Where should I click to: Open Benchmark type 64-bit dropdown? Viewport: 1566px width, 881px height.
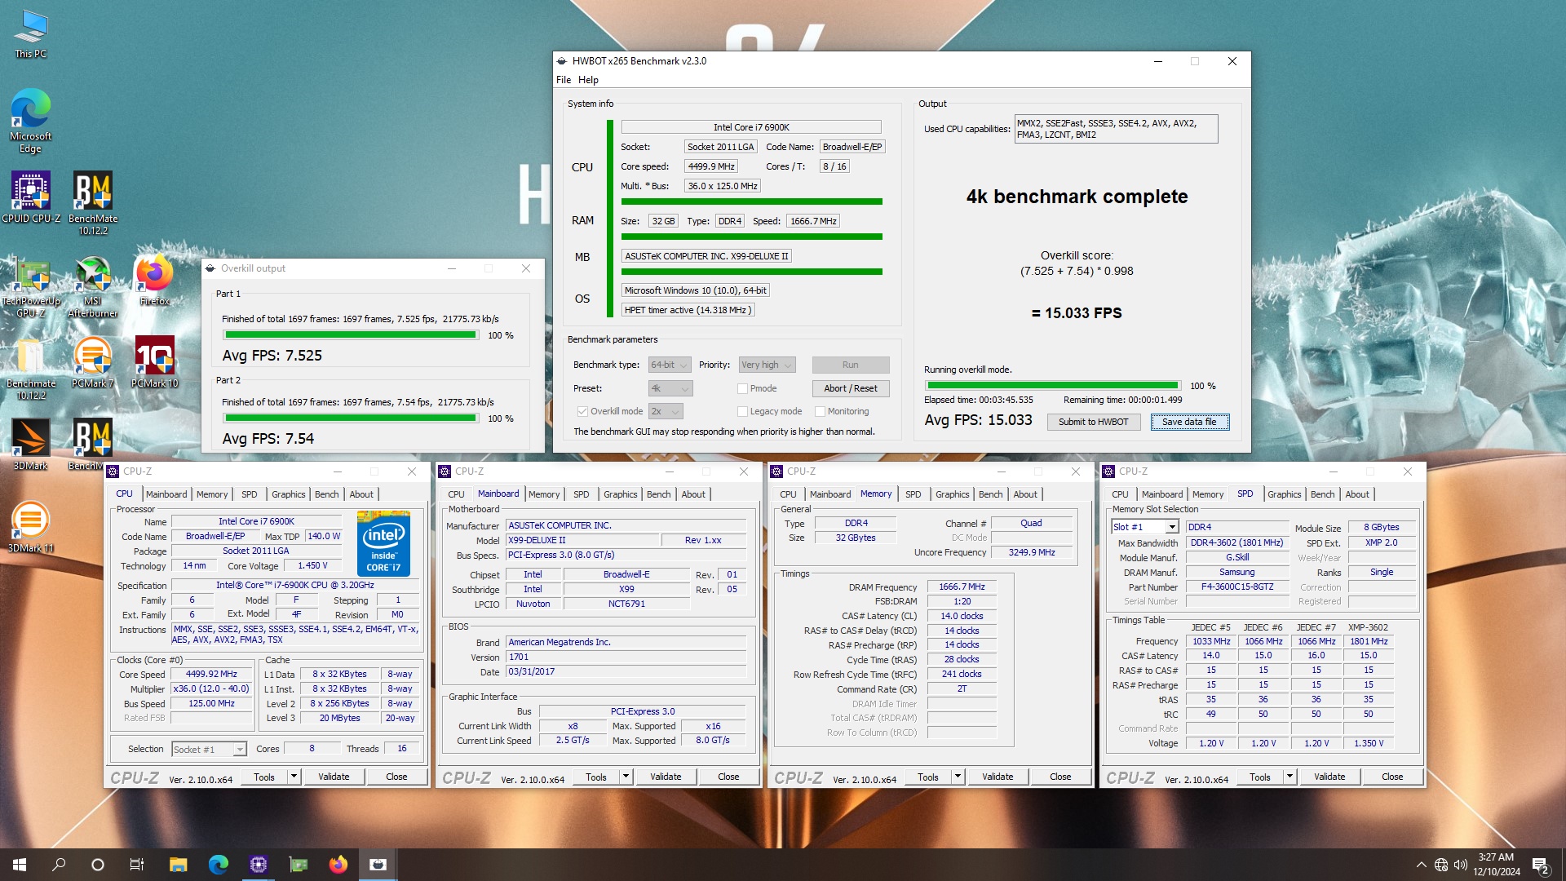point(670,365)
